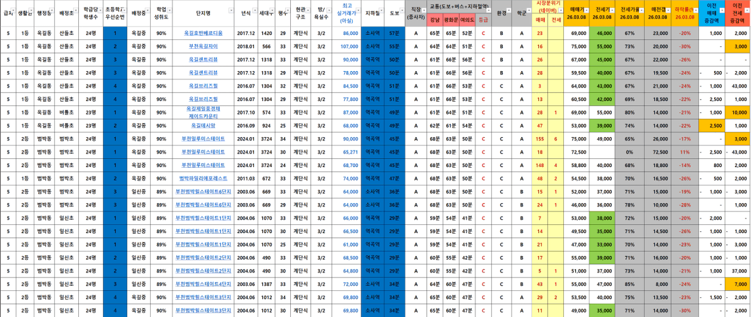Select the 1420 household count cell

pyautogui.click(x=267, y=34)
